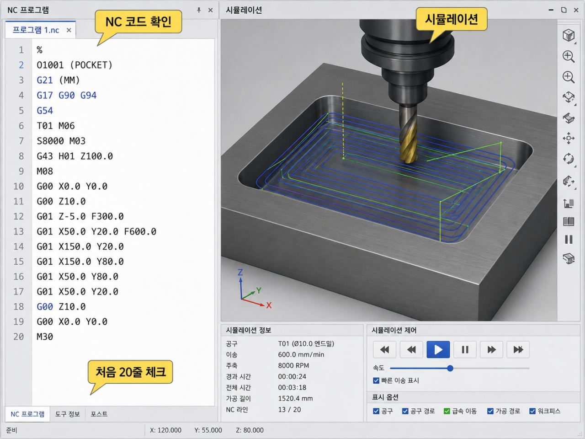The width and height of the screenshot is (585, 439).
Task: Click the 600.0 mm/min feed value
Action: click(x=301, y=354)
